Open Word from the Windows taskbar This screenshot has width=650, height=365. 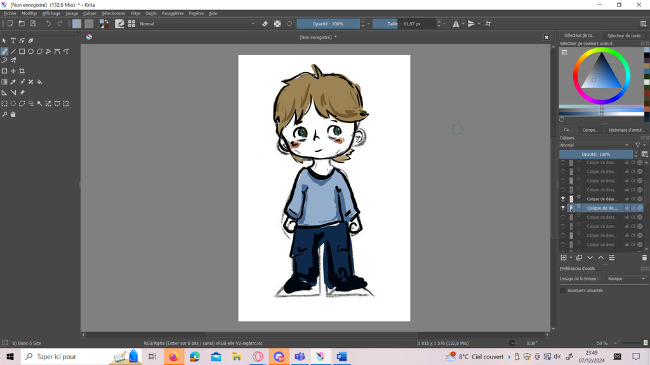(342, 357)
